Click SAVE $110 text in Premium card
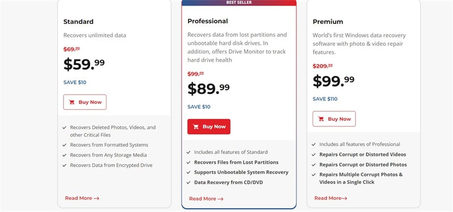Image resolution: width=453 pixels, height=212 pixels. 325,99
